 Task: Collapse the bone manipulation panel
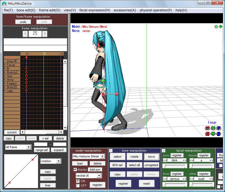(111, 151)
